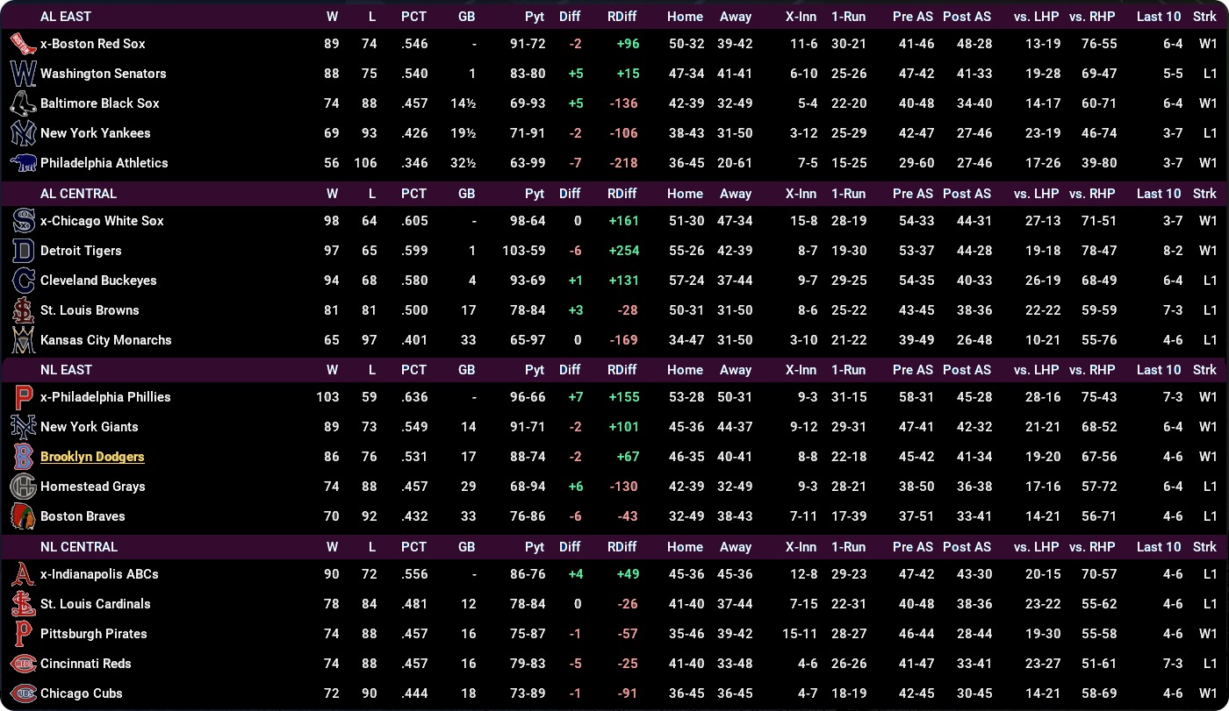Screen dimensions: 1229x711
Task: Click the Washington Senators logo icon
Action: pos(23,74)
